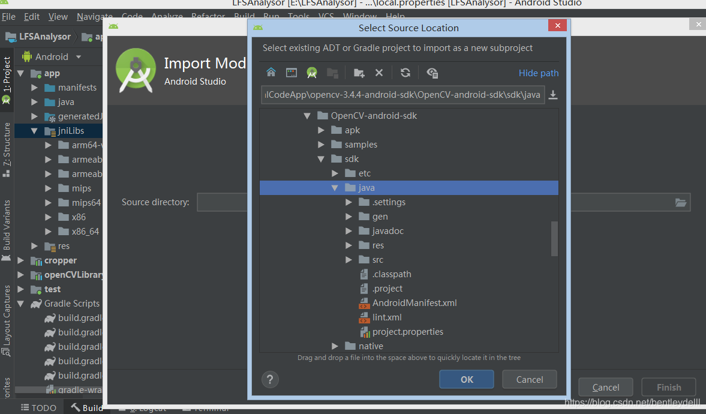
Task: Collapse the selected java folder
Action: (x=335, y=188)
